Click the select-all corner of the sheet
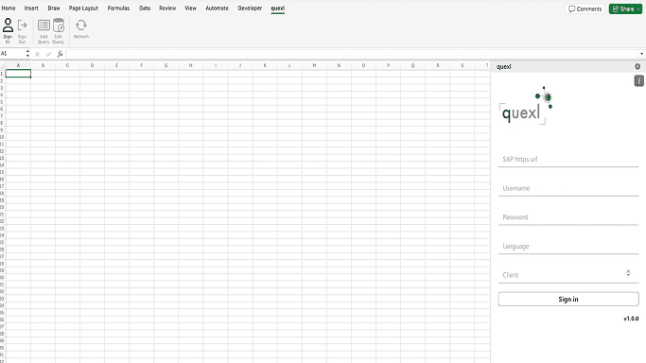This screenshot has height=363, width=646. coord(3,65)
